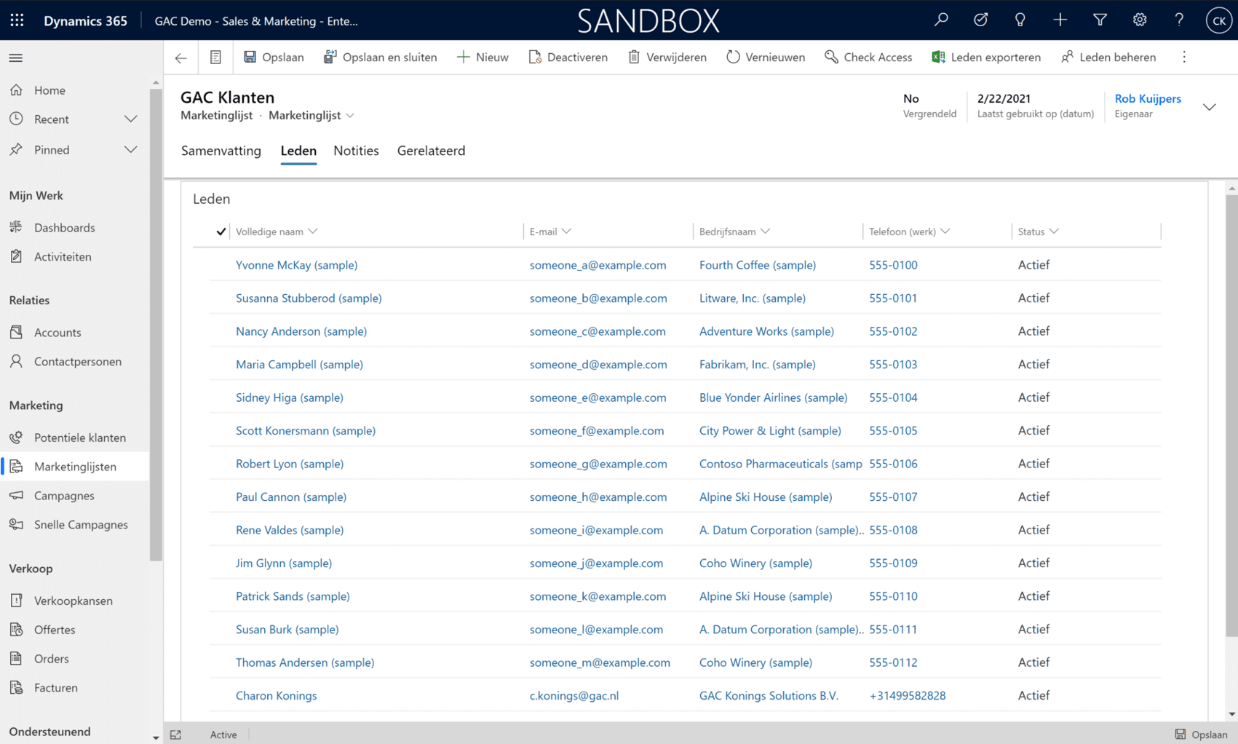Expand the record header chevron
Viewport: 1238px width, 744px height.
[1209, 107]
